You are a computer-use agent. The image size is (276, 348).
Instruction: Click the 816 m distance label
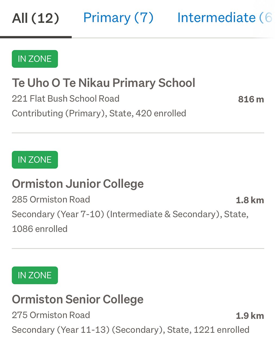[x=251, y=99]
